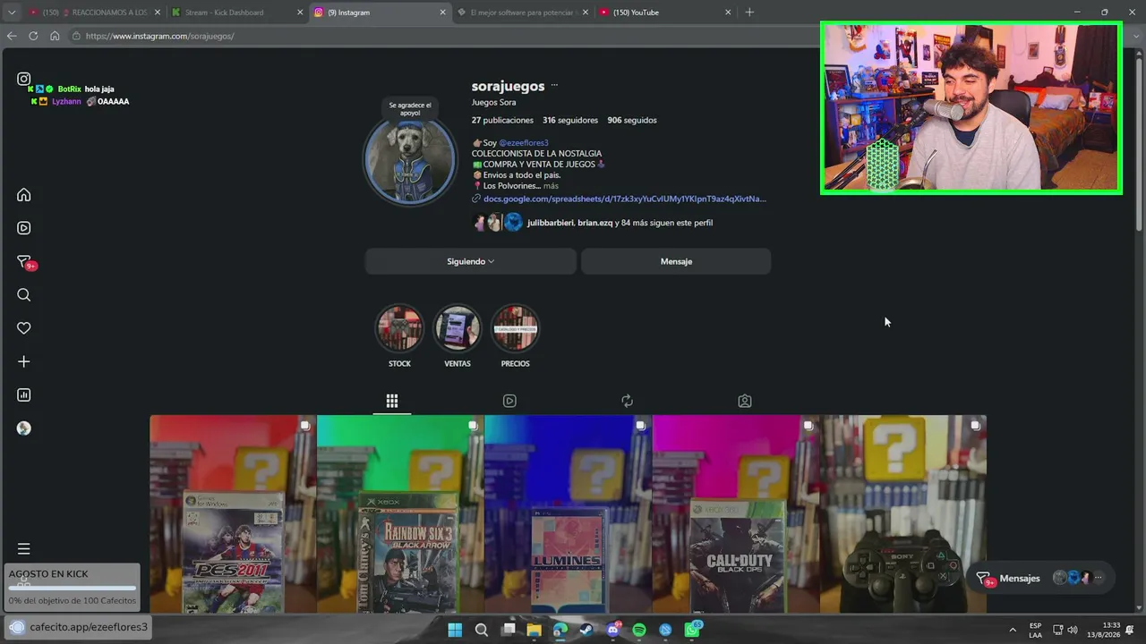Show hidden system tray icons
This screenshot has width=1146, height=644.
1013,630
